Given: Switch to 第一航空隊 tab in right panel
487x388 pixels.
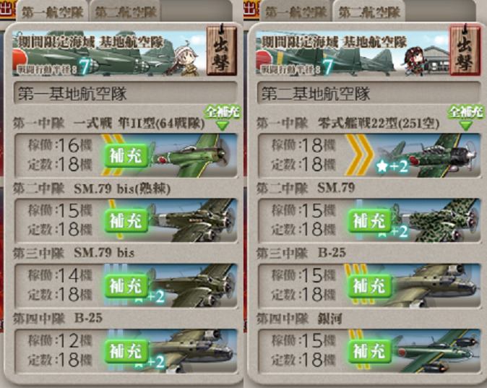Looking at the screenshot, I should (x=296, y=12).
